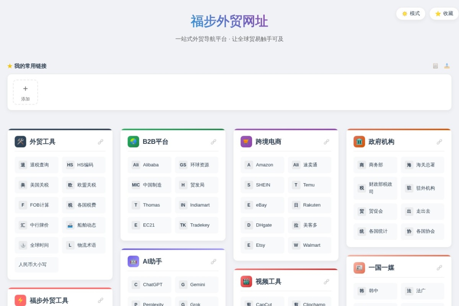Open the Gemini link
The width and height of the screenshot is (459, 306).
click(197, 285)
